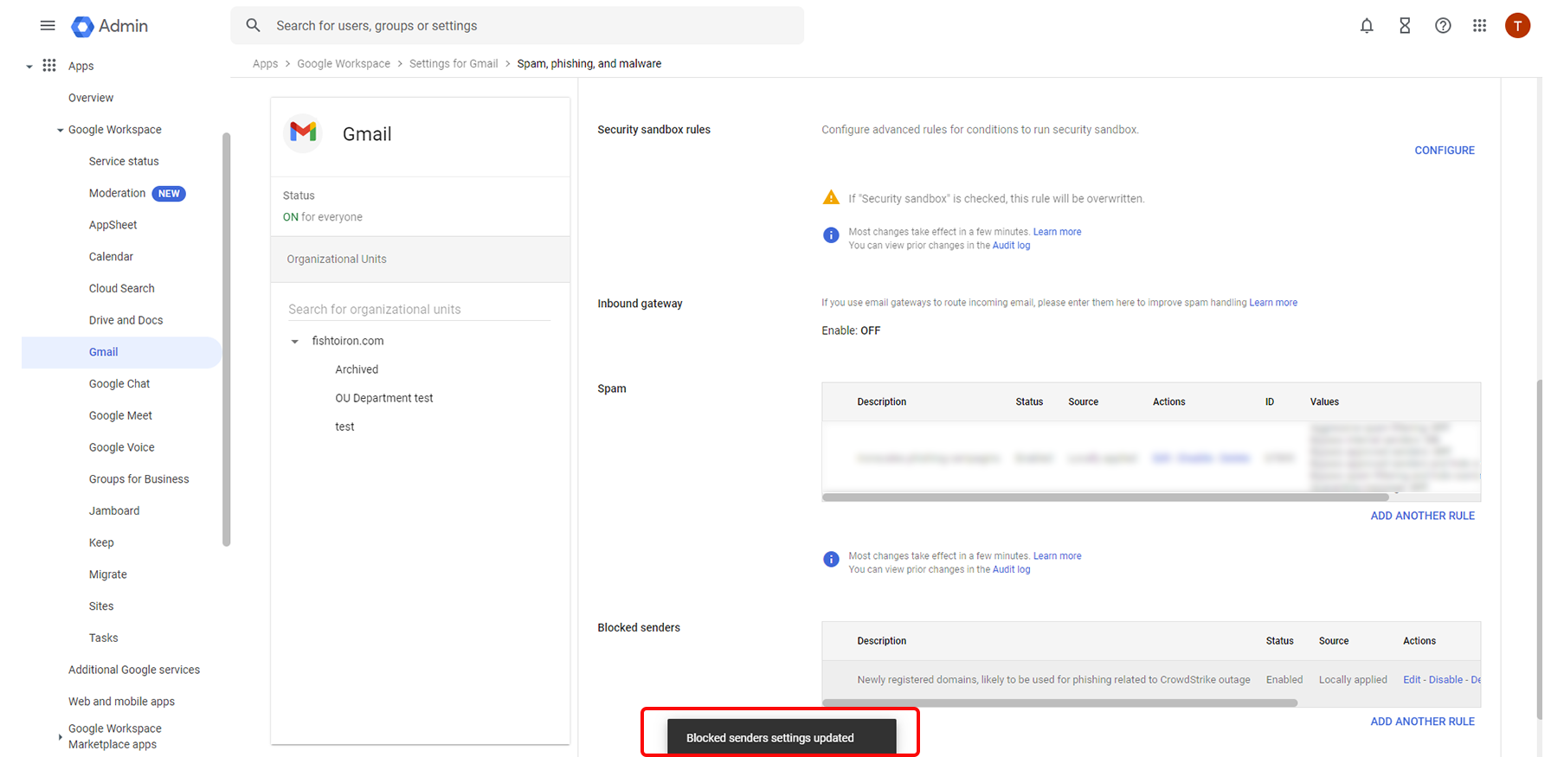This screenshot has width=1564, height=757.
Task: Open the account profile avatar
Action: 1517,26
